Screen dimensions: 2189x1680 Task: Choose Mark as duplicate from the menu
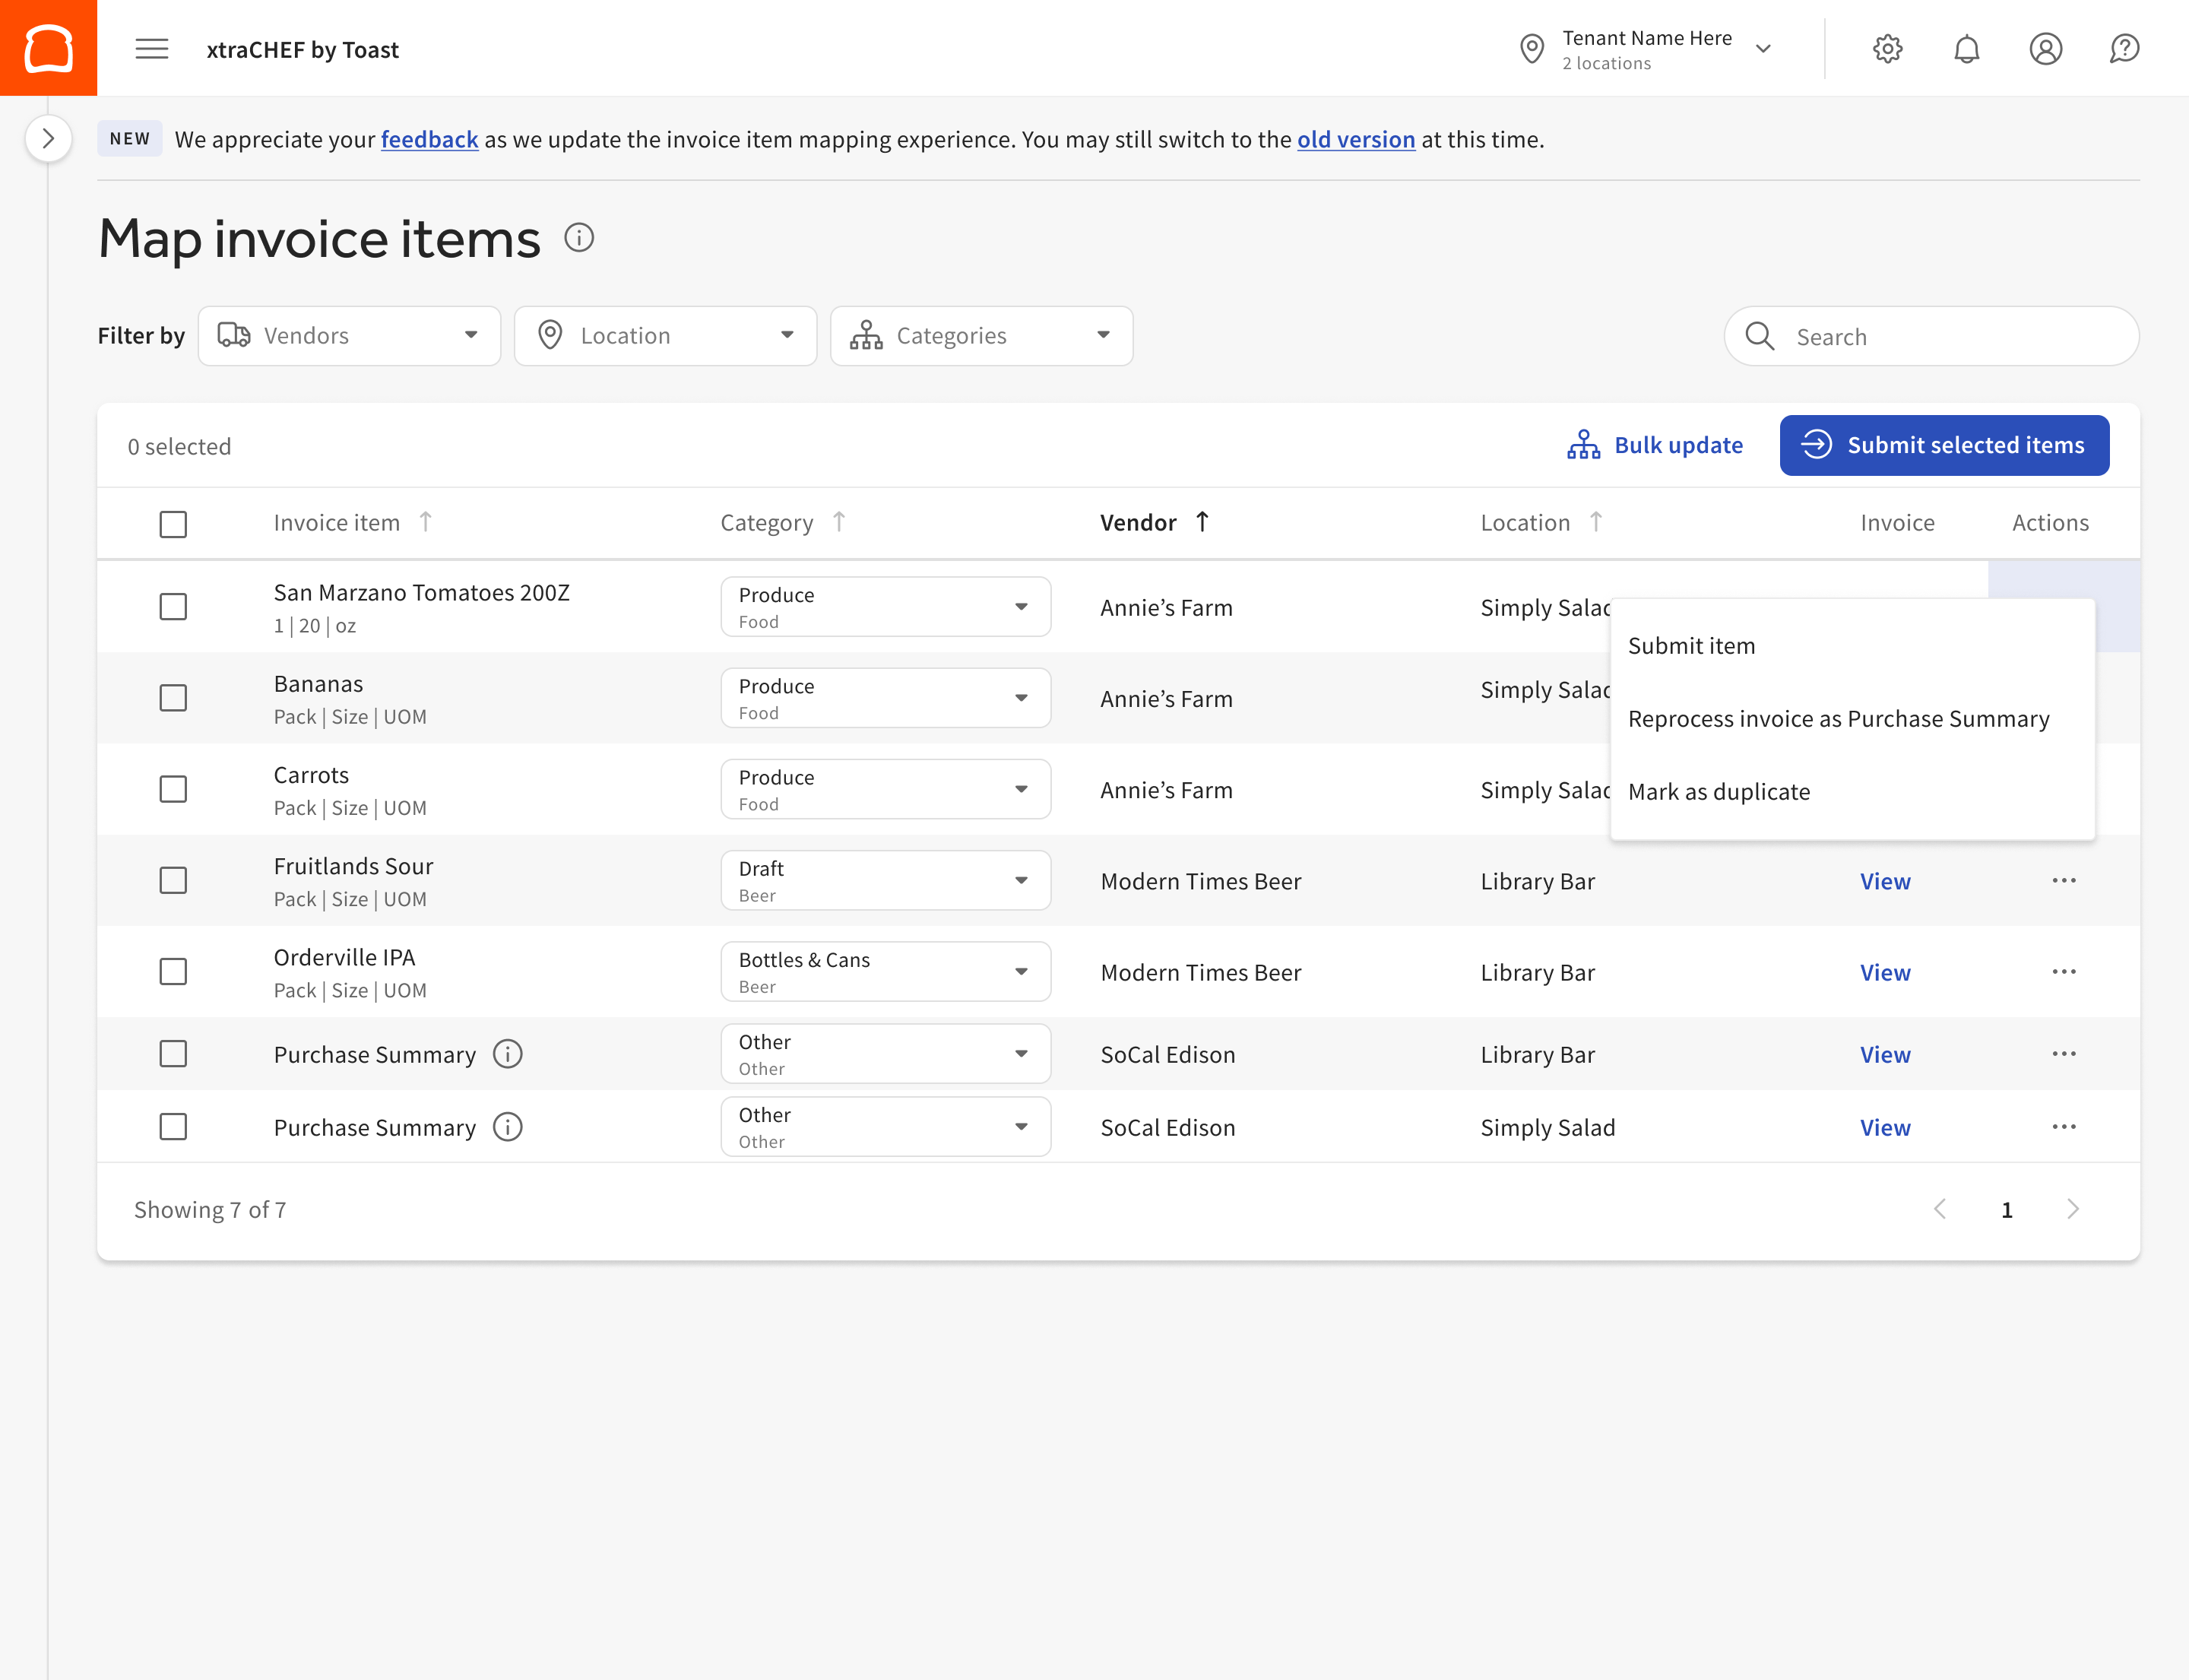1719,791
